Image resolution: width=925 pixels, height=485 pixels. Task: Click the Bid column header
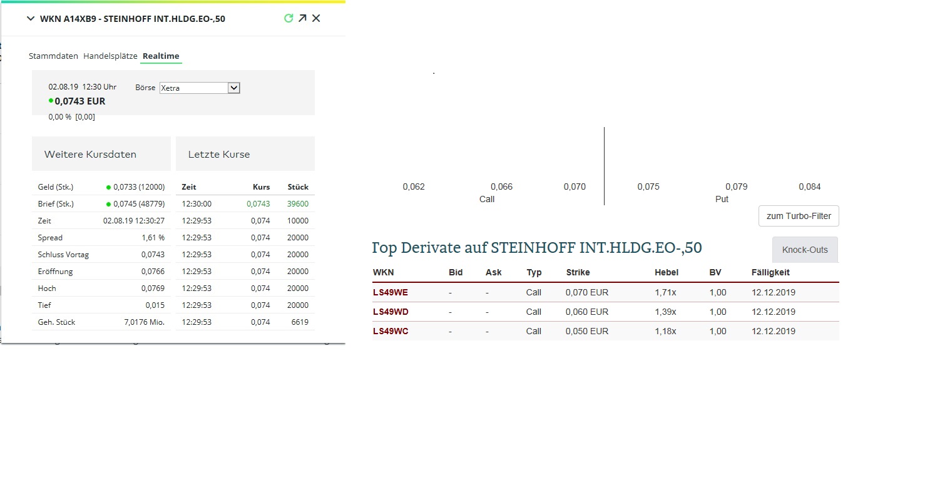(456, 273)
